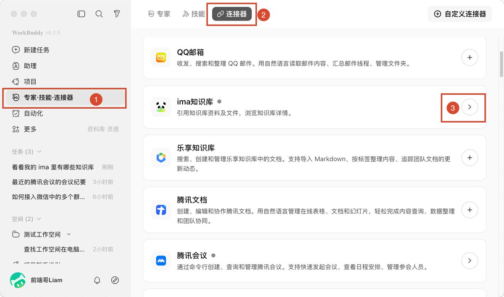Click the 腾讯会议 app icon
Viewport: 504px width, 297px height.
click(161, 261)
